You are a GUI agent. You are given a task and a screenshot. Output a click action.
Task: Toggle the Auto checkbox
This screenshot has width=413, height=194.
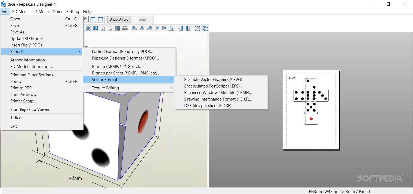[x=136, y=20]
